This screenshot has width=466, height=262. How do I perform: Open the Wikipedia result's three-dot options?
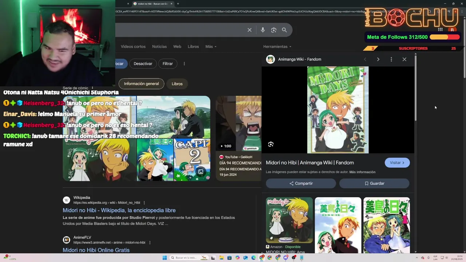[x=144, y=203]
